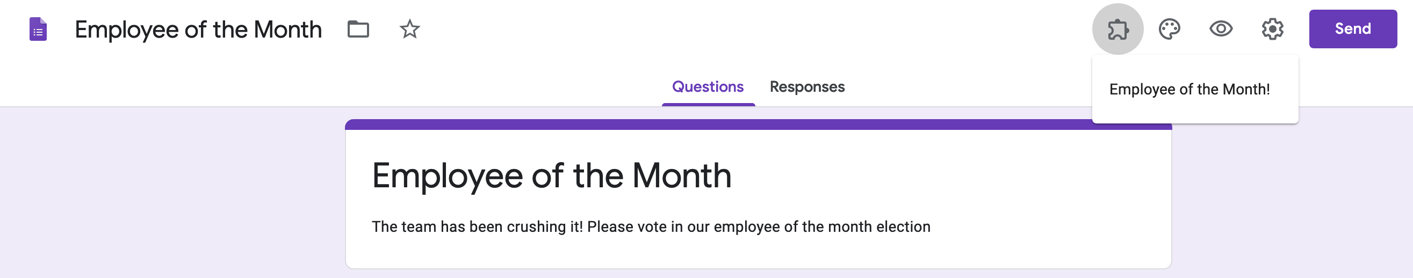Star this form

coord(409,29)
